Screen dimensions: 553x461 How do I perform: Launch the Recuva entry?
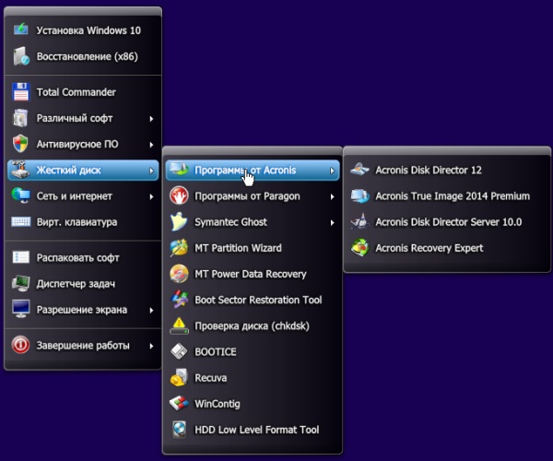(x=253, y=378)
